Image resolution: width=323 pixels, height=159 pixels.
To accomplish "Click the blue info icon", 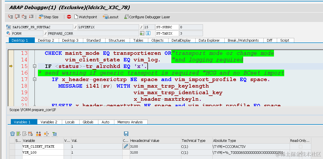I will 148,33.
